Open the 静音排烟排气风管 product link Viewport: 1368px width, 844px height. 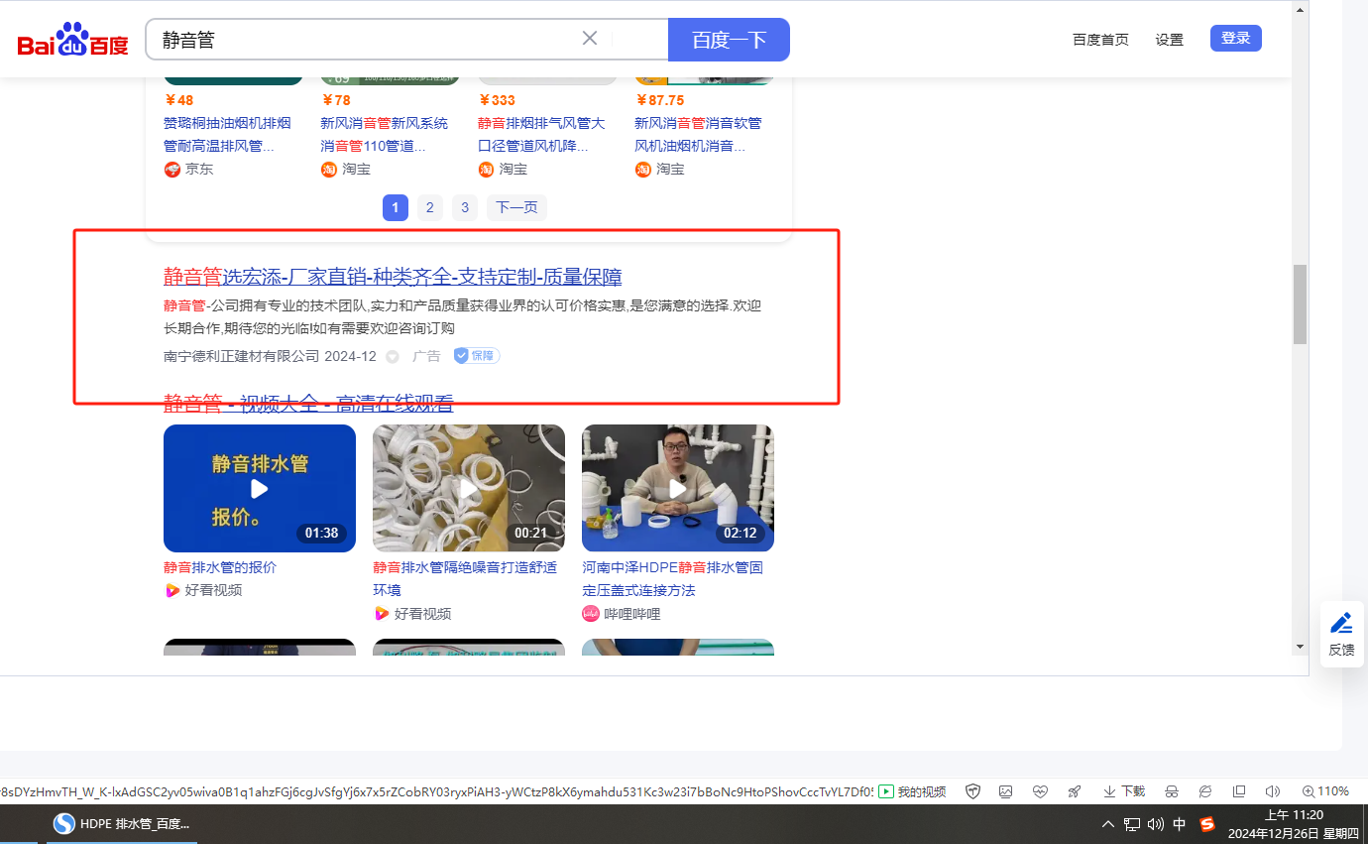pyautogui.click(x=541, y=135)
